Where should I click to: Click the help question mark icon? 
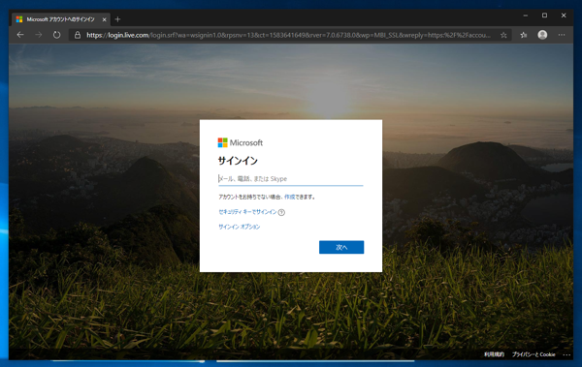point(281,212)
